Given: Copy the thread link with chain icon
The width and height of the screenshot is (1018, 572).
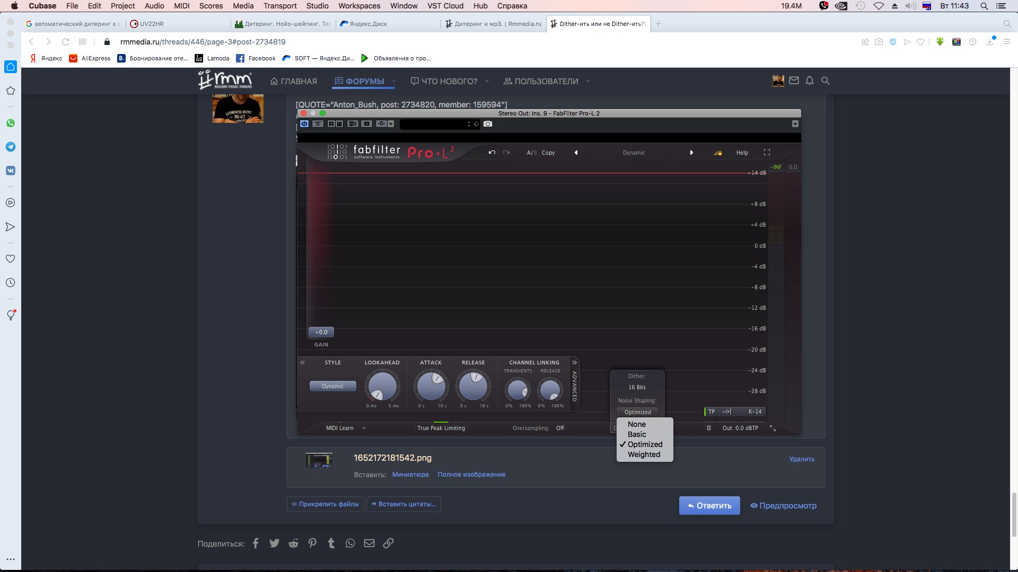Looking at the screenshot, I should point(388,543).
